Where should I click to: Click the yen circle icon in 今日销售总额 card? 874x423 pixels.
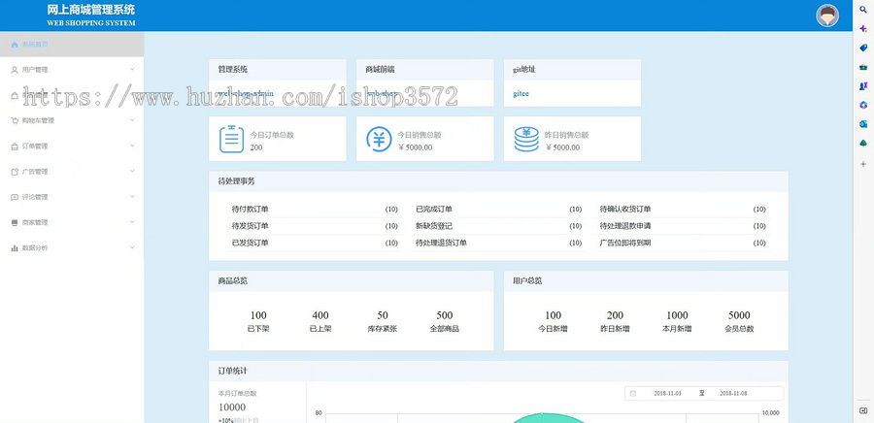pyautogui.click(x=379, y=139)
